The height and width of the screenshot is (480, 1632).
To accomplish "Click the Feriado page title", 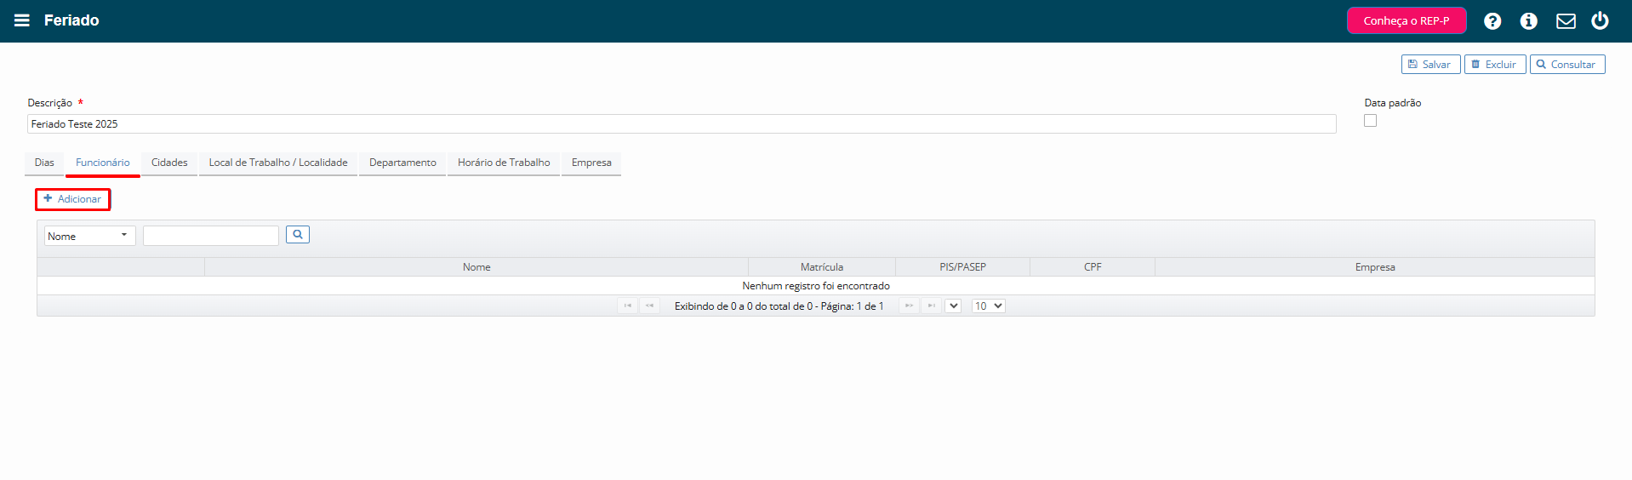I will [x=71, y=20].
